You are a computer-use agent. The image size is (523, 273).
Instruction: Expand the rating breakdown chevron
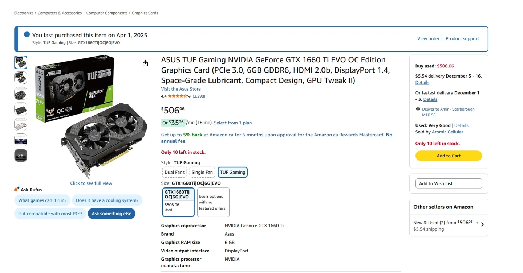pyautogui.click(x=189, y=96)
